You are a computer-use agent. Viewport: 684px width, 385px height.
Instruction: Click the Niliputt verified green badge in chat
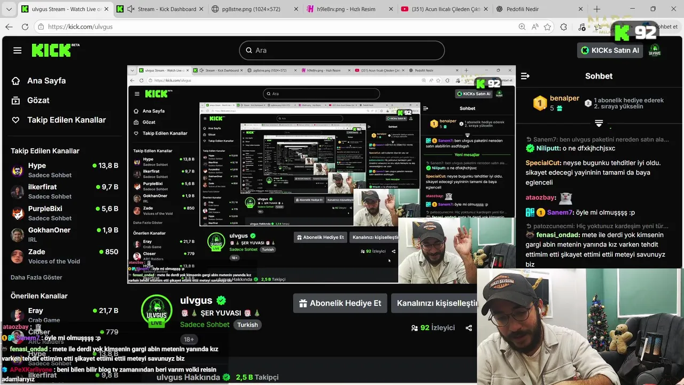[530, 148]
